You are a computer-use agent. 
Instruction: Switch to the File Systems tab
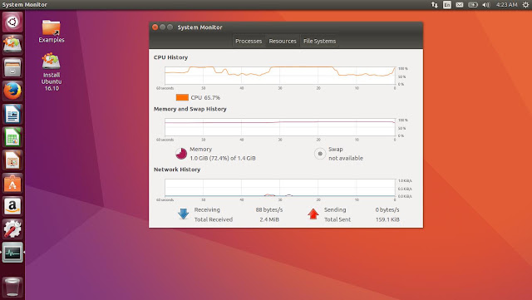tap(319, 41)
